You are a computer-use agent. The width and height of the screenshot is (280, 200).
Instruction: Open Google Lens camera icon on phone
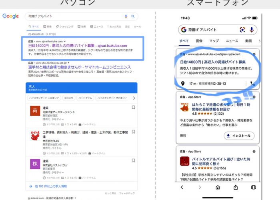click(x=242, y=30)
